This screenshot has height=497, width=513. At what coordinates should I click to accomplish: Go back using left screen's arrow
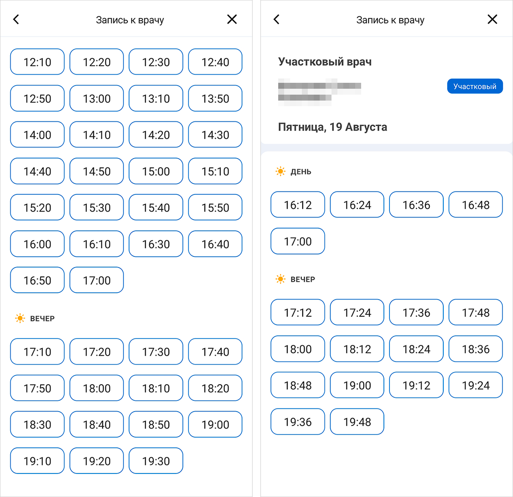point(16,19)
